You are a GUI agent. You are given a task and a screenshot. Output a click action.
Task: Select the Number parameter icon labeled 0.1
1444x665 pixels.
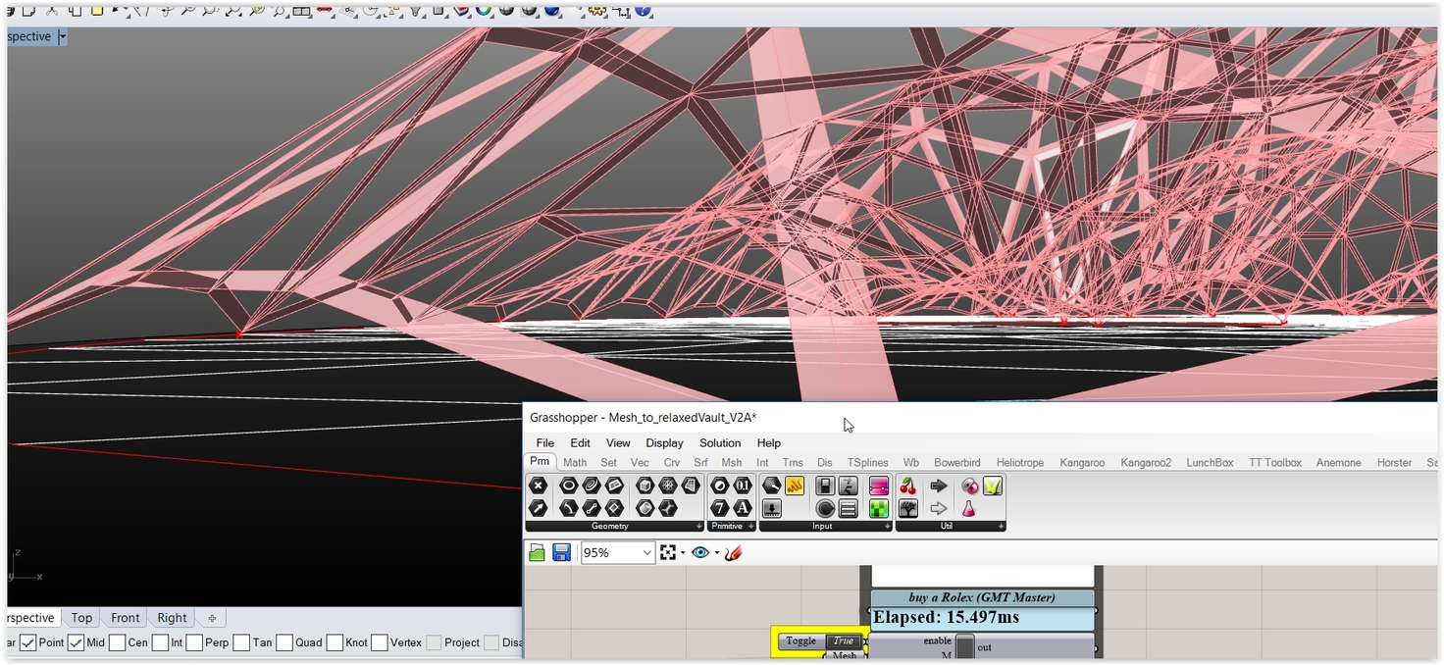pyautogui.click(x=743, y=486)
